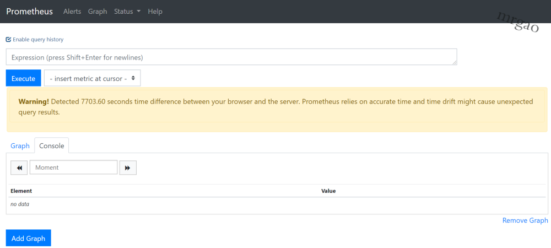
Task: Toggle the Enable query history checkbox
Action: [x=8, y=40]
